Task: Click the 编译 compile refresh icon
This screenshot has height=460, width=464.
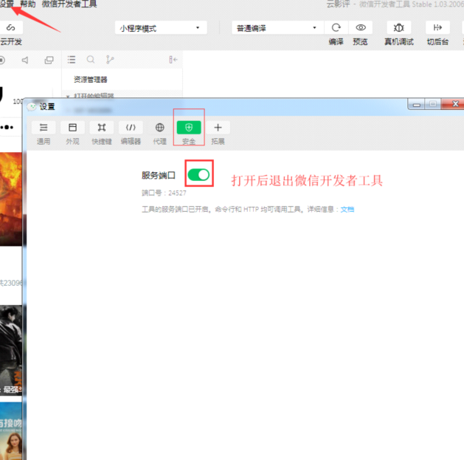Action: pos(336,28)
